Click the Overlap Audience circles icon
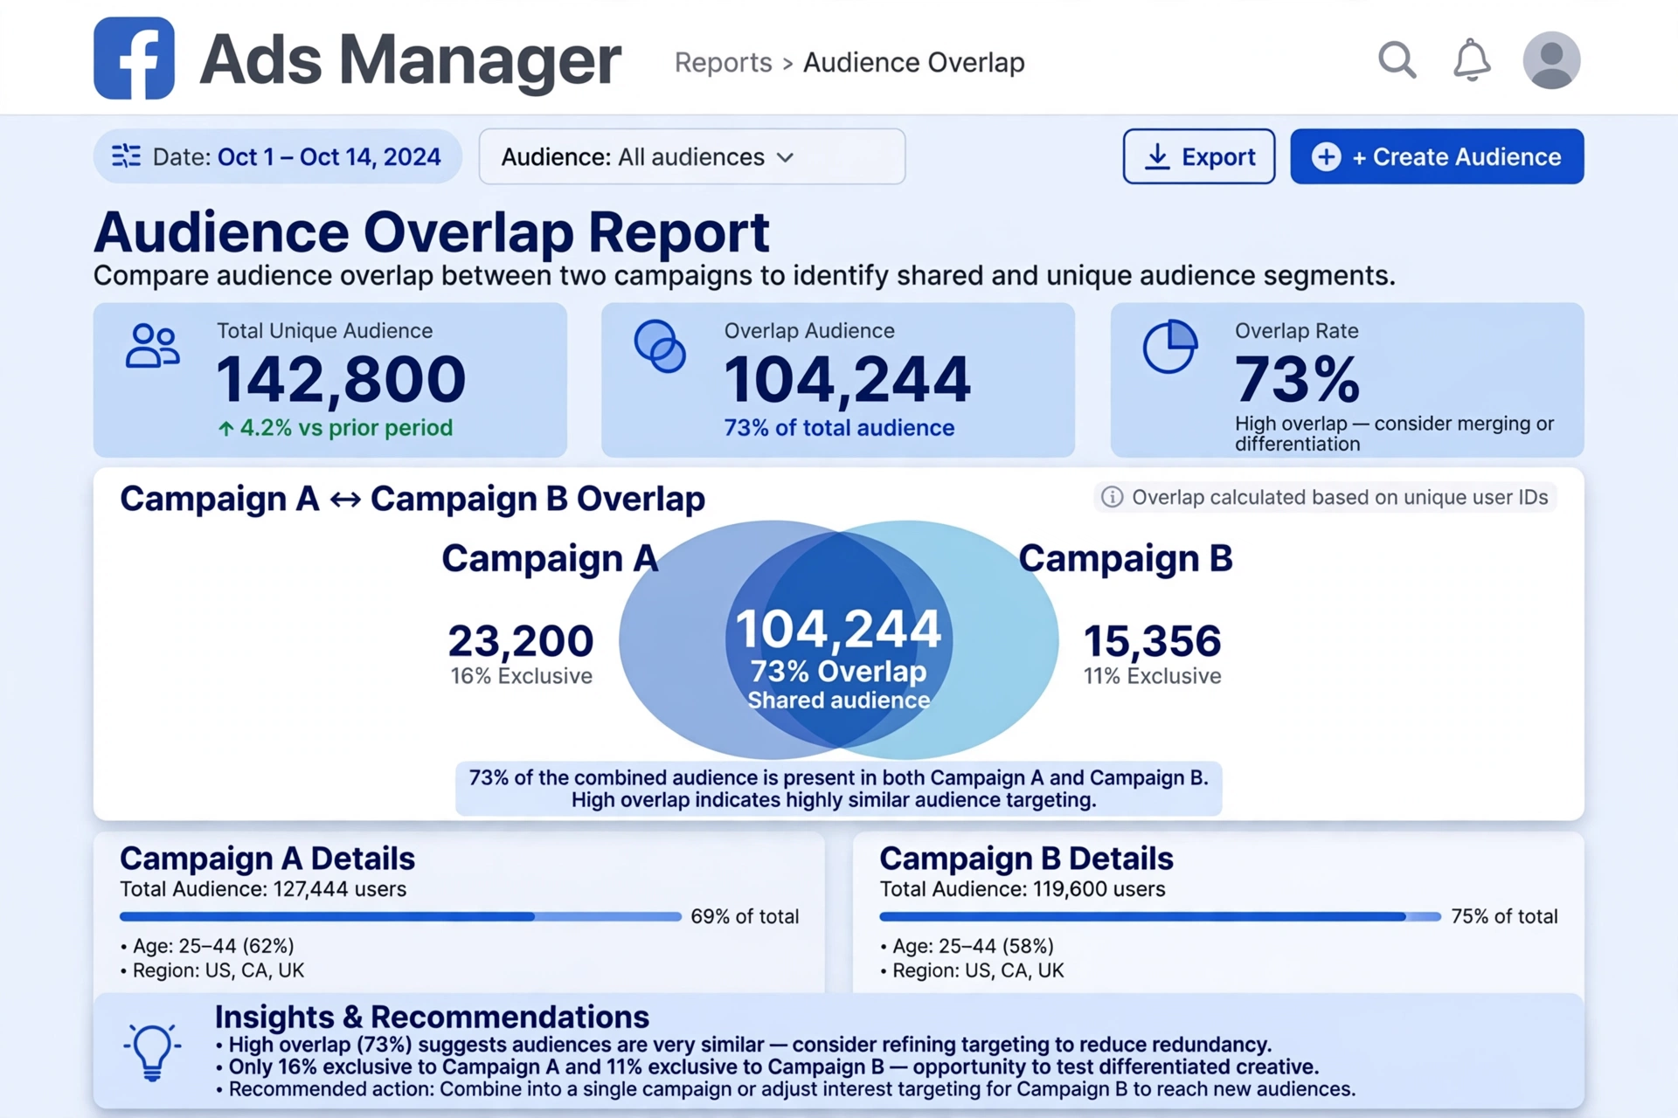 click(x=660, y=346)
